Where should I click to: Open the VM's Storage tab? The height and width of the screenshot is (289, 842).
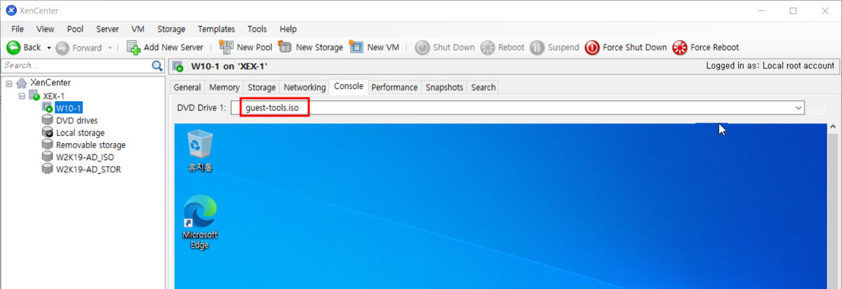pyautogui.click(x=262, y=88)
